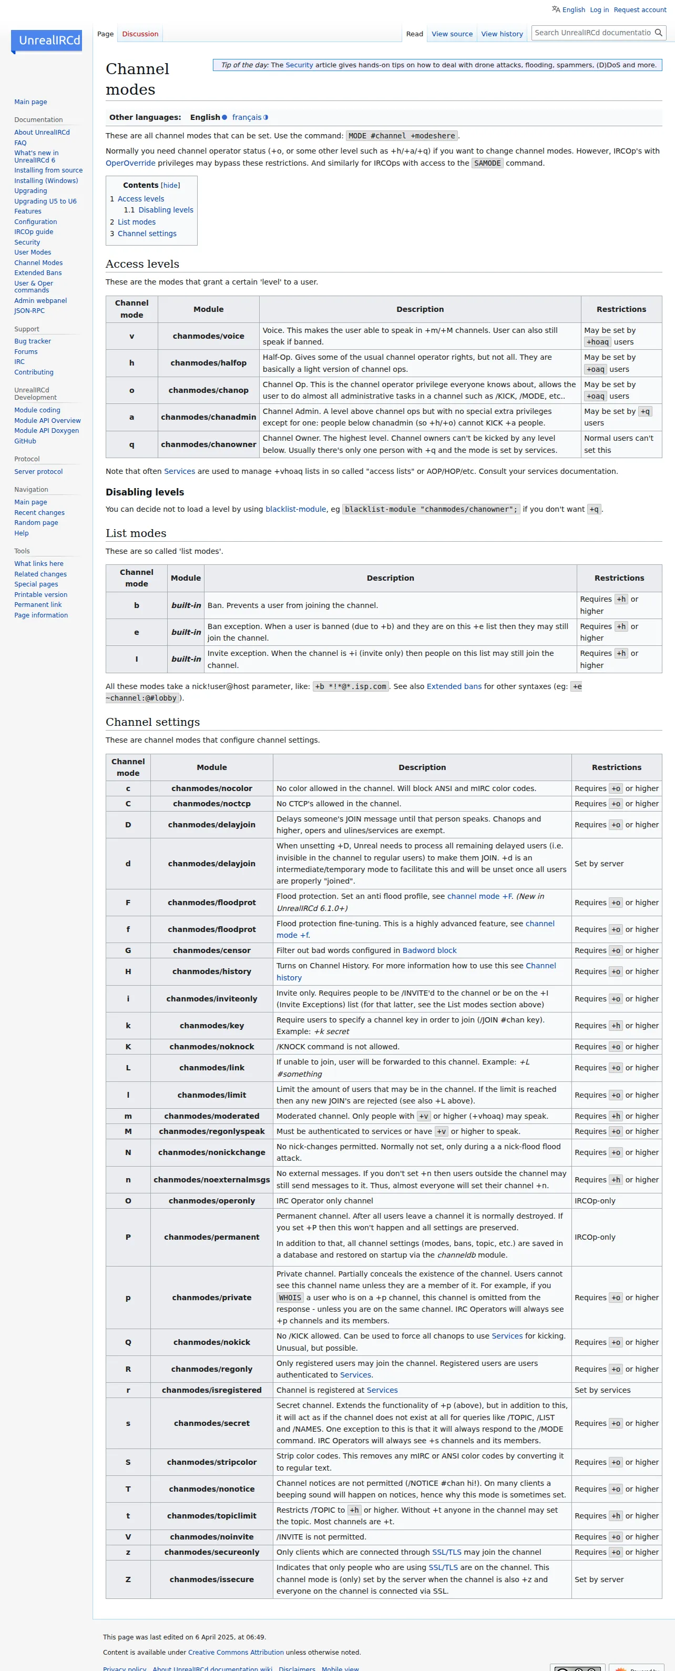
Task: Select the Page tab
Action: pyautogui.click(x=105, y=34)
